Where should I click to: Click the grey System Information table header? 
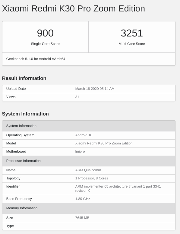(x=89, y=126)
